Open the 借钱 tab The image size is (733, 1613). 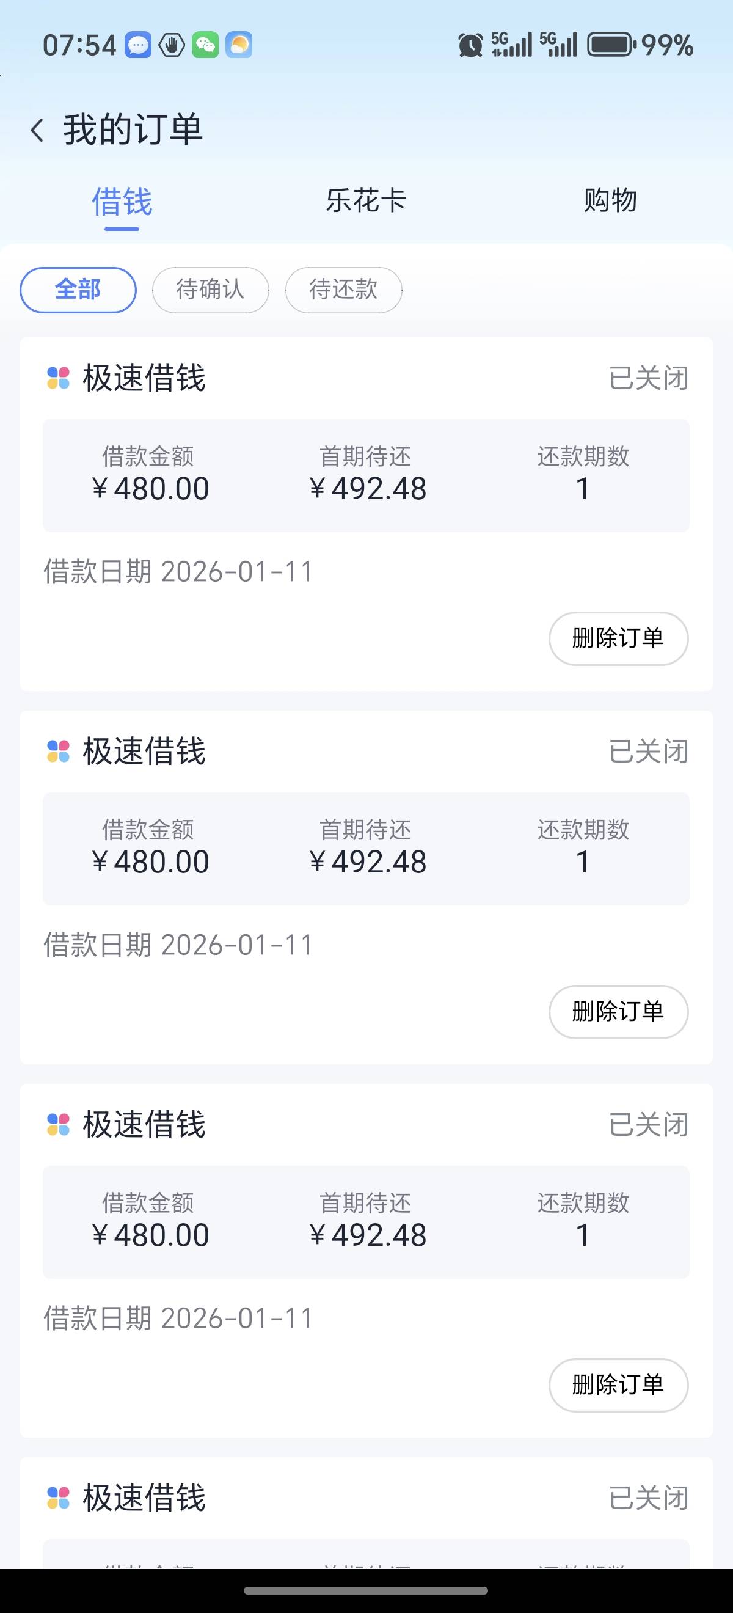tap(122, 202)
